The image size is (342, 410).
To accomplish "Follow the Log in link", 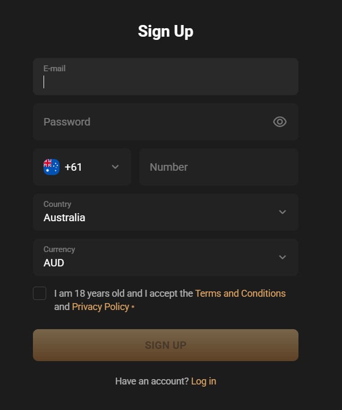I will [x=203, y=381].
